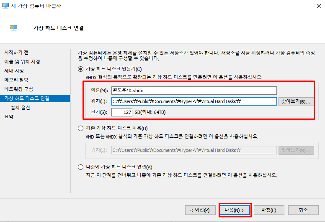Click the 마침(F) button

click(269, 210)
